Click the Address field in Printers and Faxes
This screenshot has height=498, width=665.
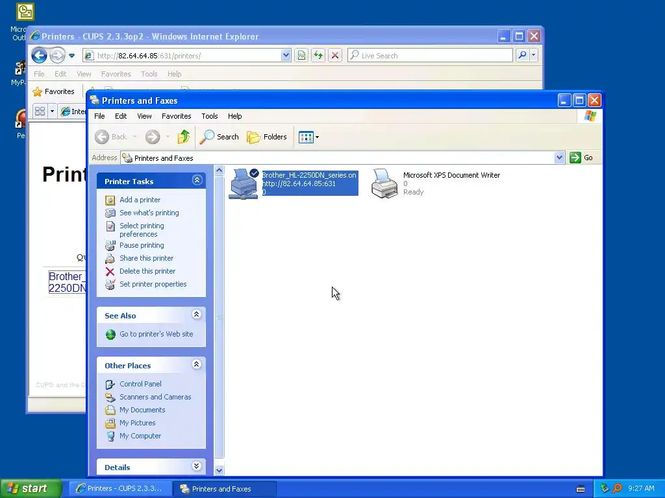338,158
